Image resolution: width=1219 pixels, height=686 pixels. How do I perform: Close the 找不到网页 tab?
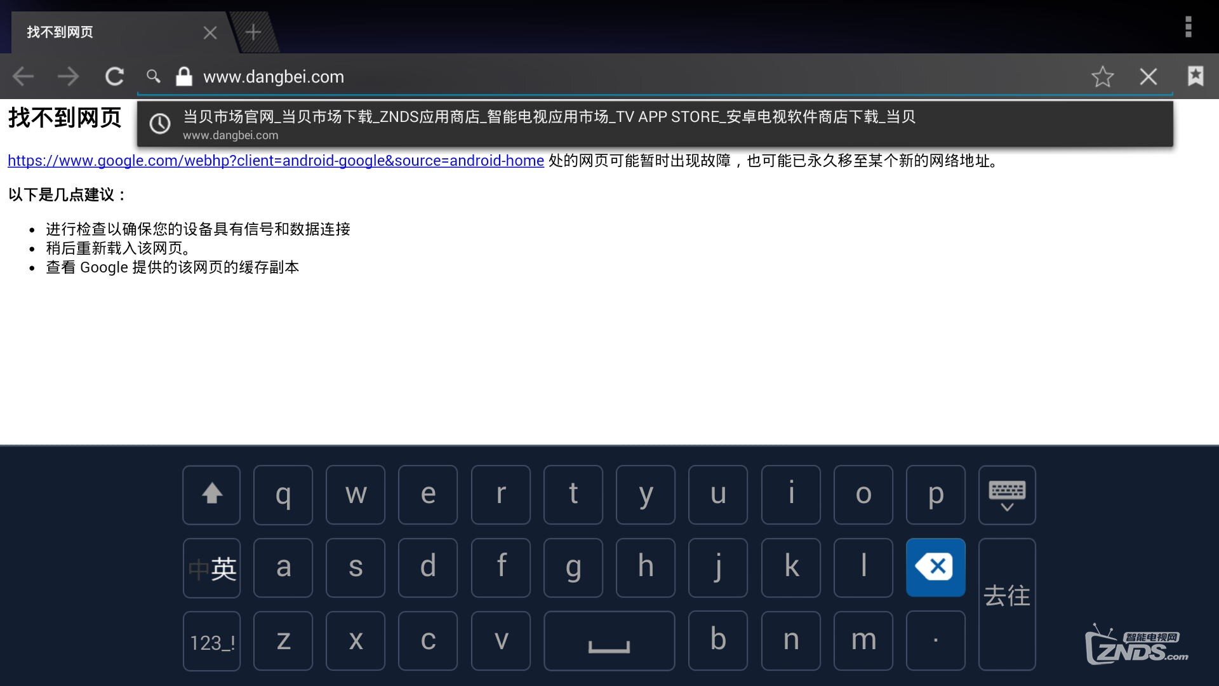coord(210,32)
